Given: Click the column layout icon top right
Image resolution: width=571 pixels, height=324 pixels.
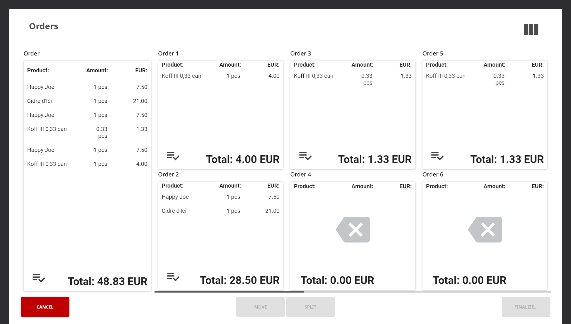Looking at the screenshot, I should pos(531,29).
